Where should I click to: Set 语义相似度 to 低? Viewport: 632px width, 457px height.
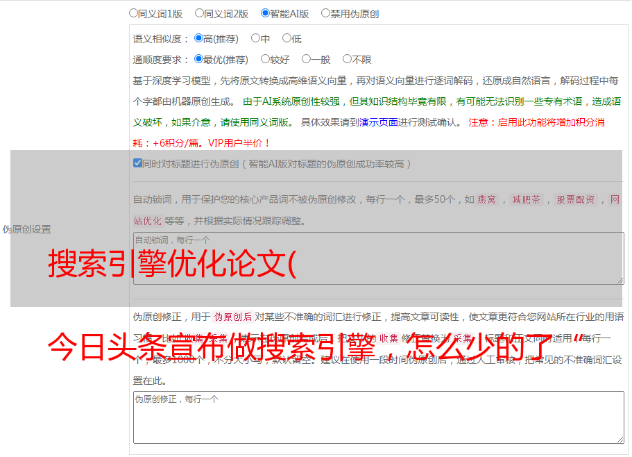tap(287, 38)
